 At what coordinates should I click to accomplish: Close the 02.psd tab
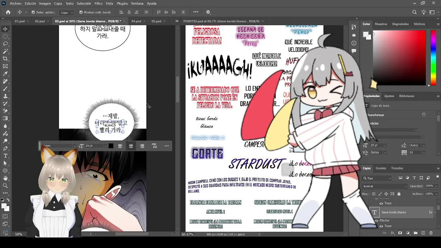tap(48, 21)
